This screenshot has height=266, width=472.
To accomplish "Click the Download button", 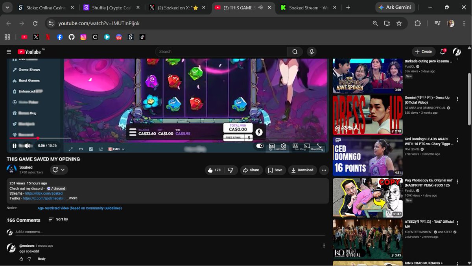I will (x=302, y=170).
